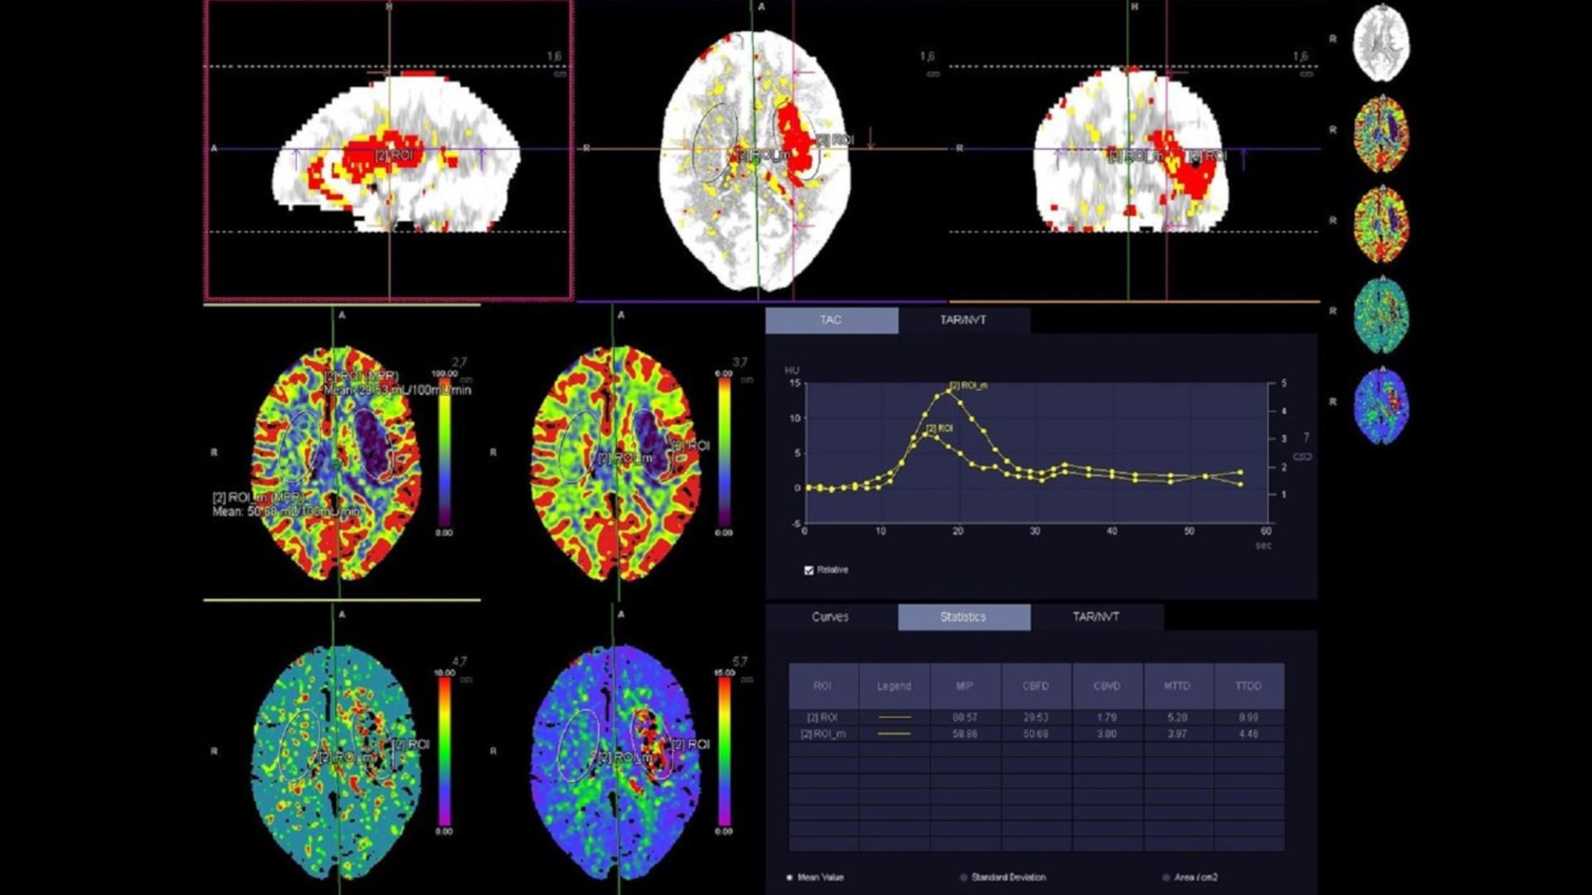This screenshot has height=895, width=1592.
Task: Select the Curves tab
Action: tap(830, 617)
